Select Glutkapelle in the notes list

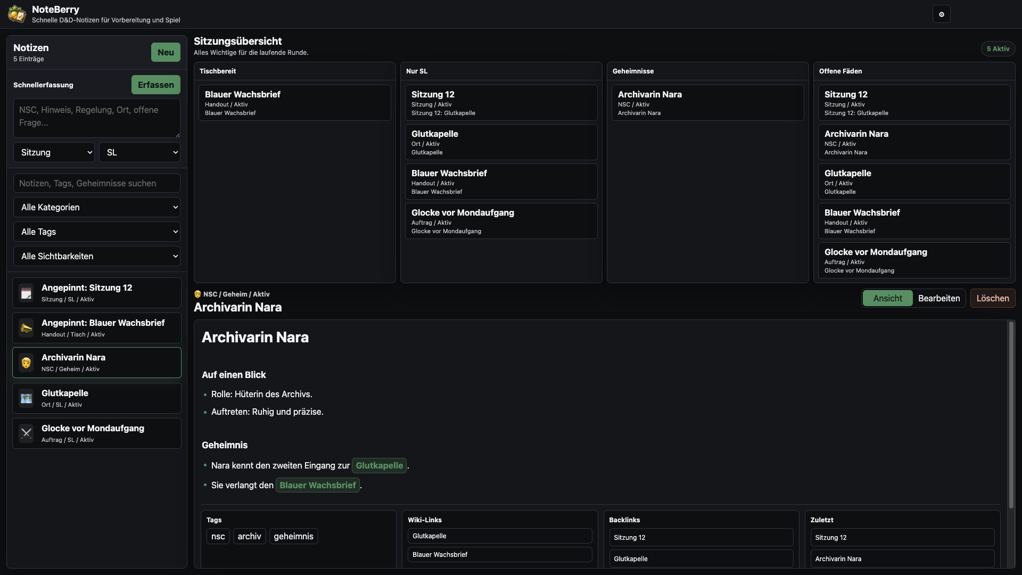(x=97, y=398)
